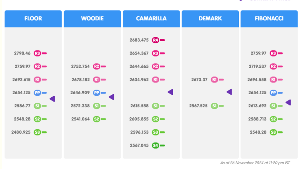The height and width of the screenshot is (169, 300).
Task: Click the Camarilla R3 value 2654.367
Action: 139,53
